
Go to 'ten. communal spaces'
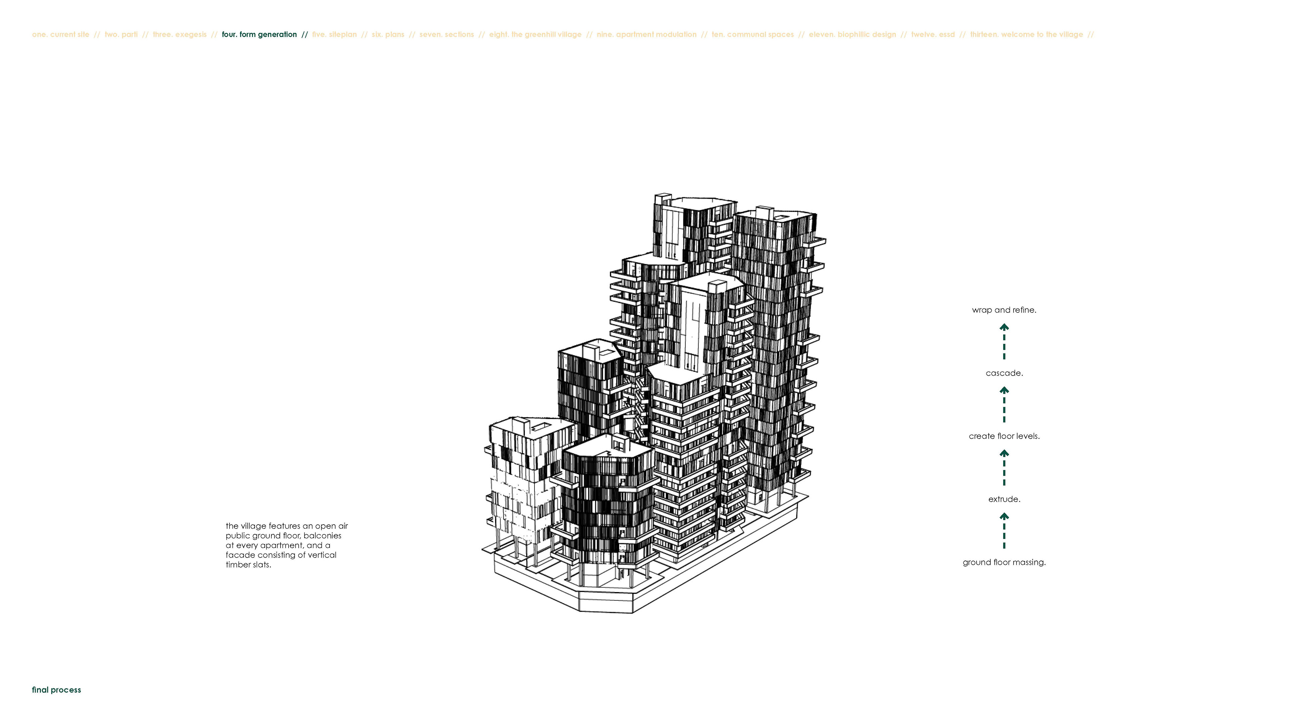point(752,35)
